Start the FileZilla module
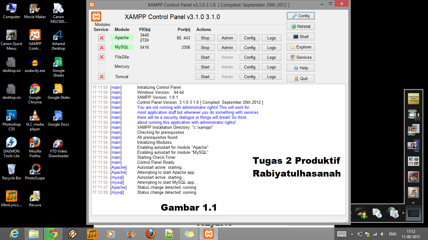 coord(205,57)
